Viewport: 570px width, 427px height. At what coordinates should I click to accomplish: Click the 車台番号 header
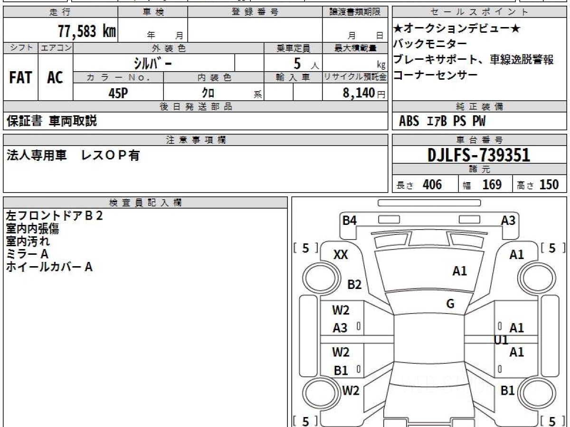480,140
